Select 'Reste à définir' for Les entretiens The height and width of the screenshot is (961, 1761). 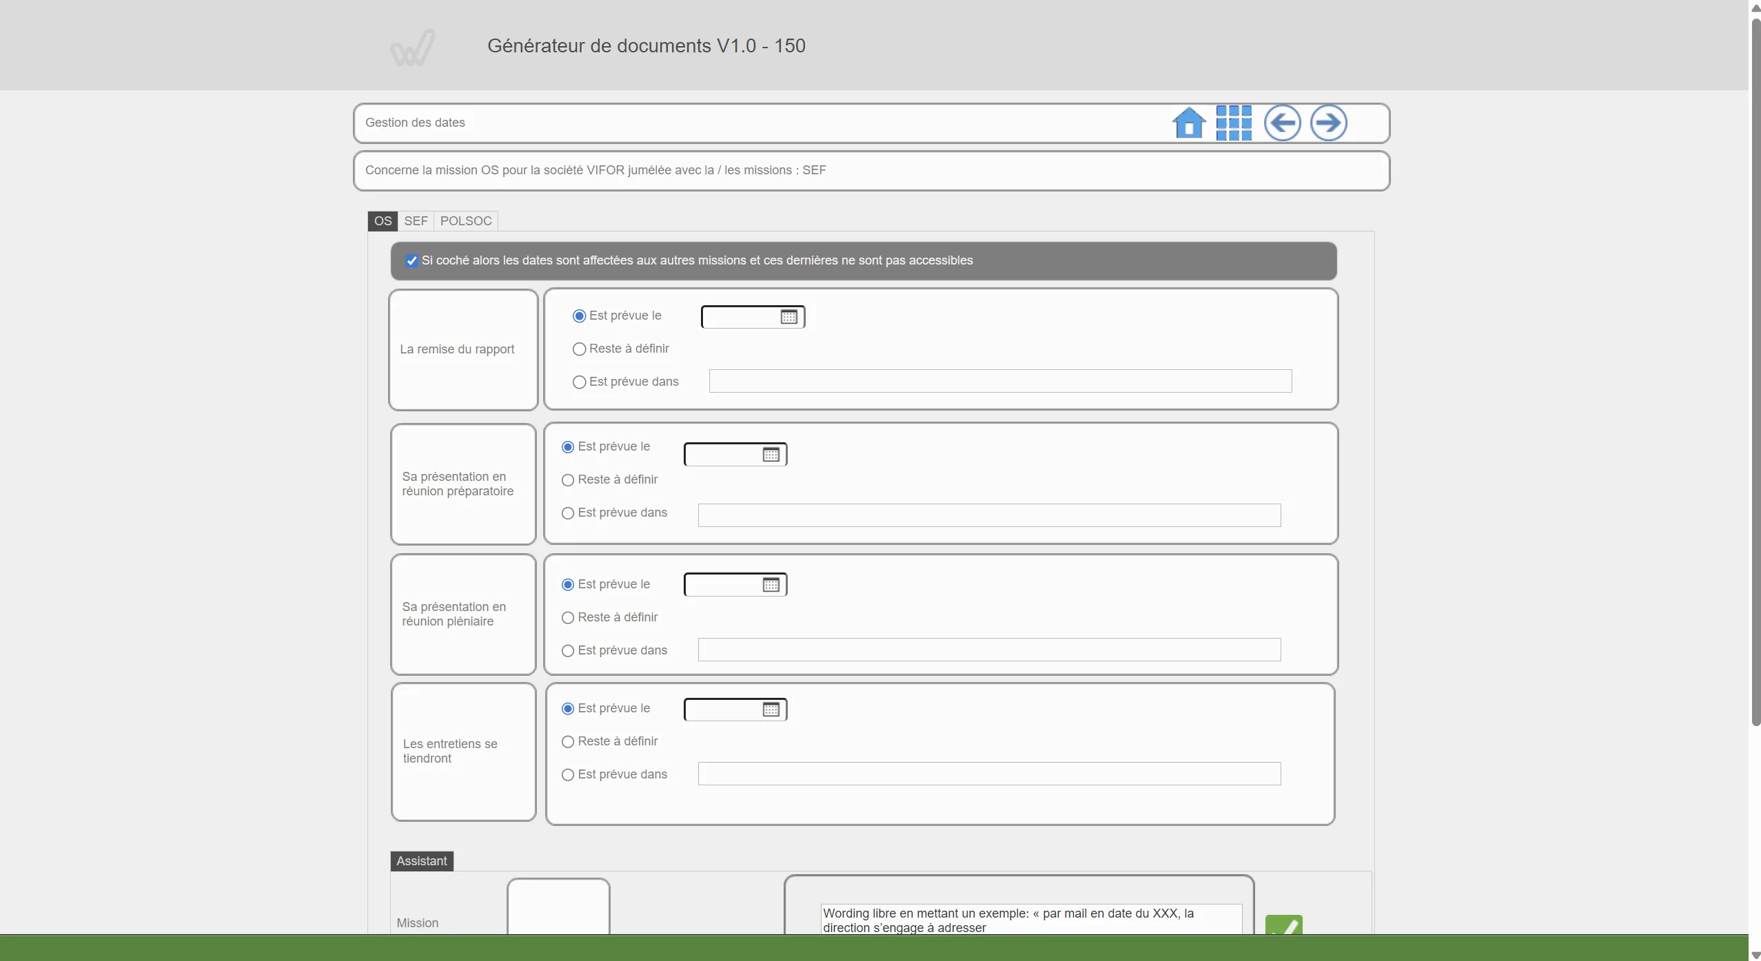pos(568,742)
